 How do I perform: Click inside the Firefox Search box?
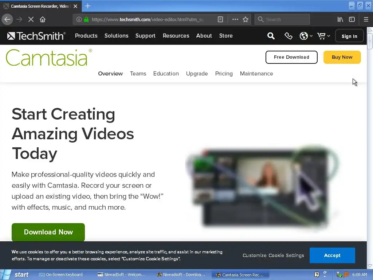pyautogui.click(x=282, y=19)
